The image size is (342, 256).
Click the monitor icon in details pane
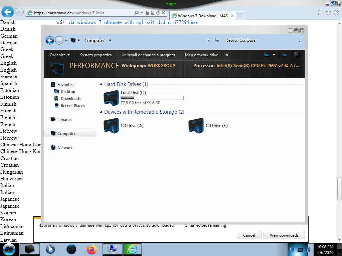point(57,68)
